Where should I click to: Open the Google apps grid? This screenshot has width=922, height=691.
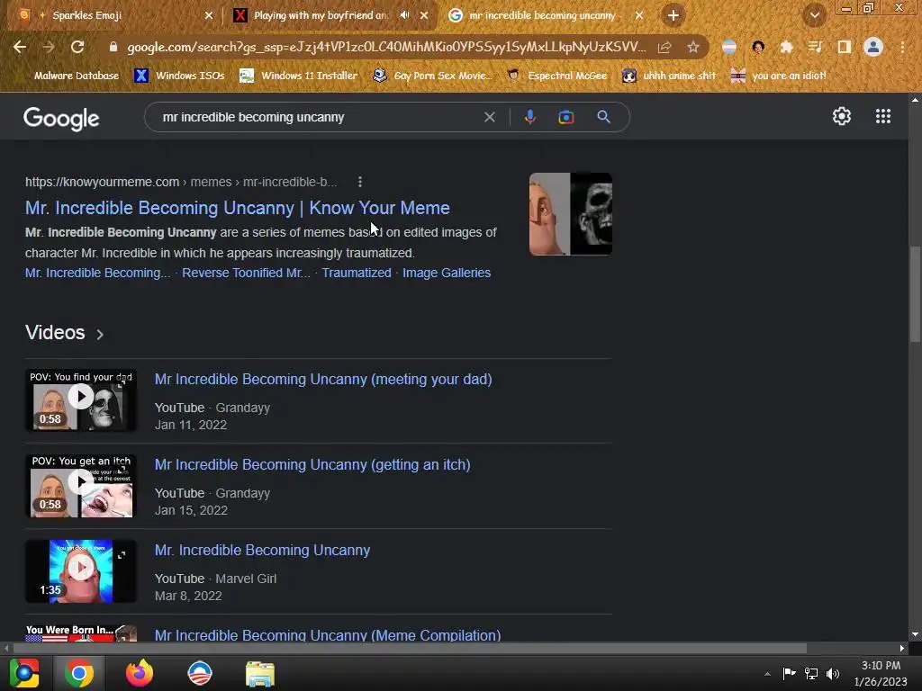pos(882,116)
